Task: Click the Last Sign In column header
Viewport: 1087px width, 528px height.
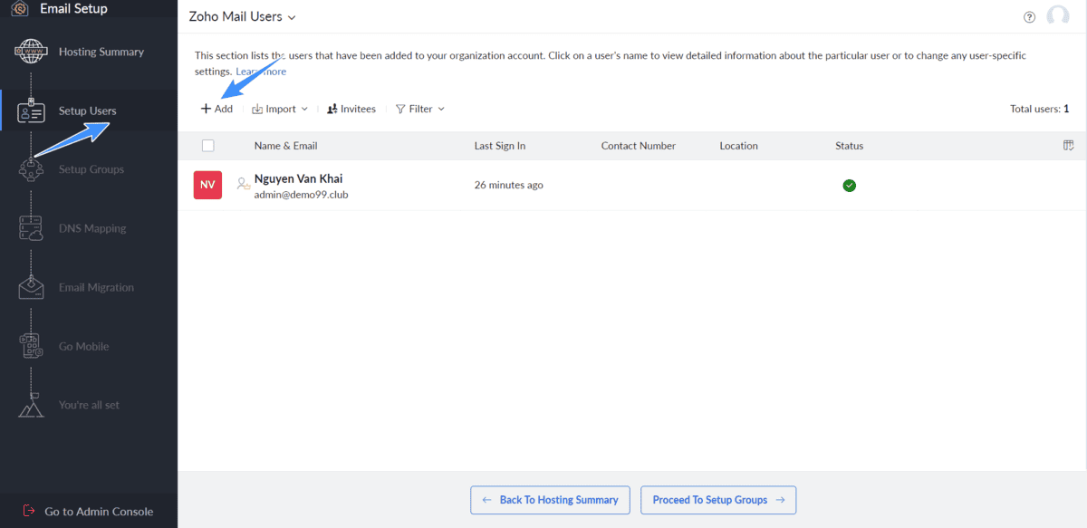Action: (500, 146)
